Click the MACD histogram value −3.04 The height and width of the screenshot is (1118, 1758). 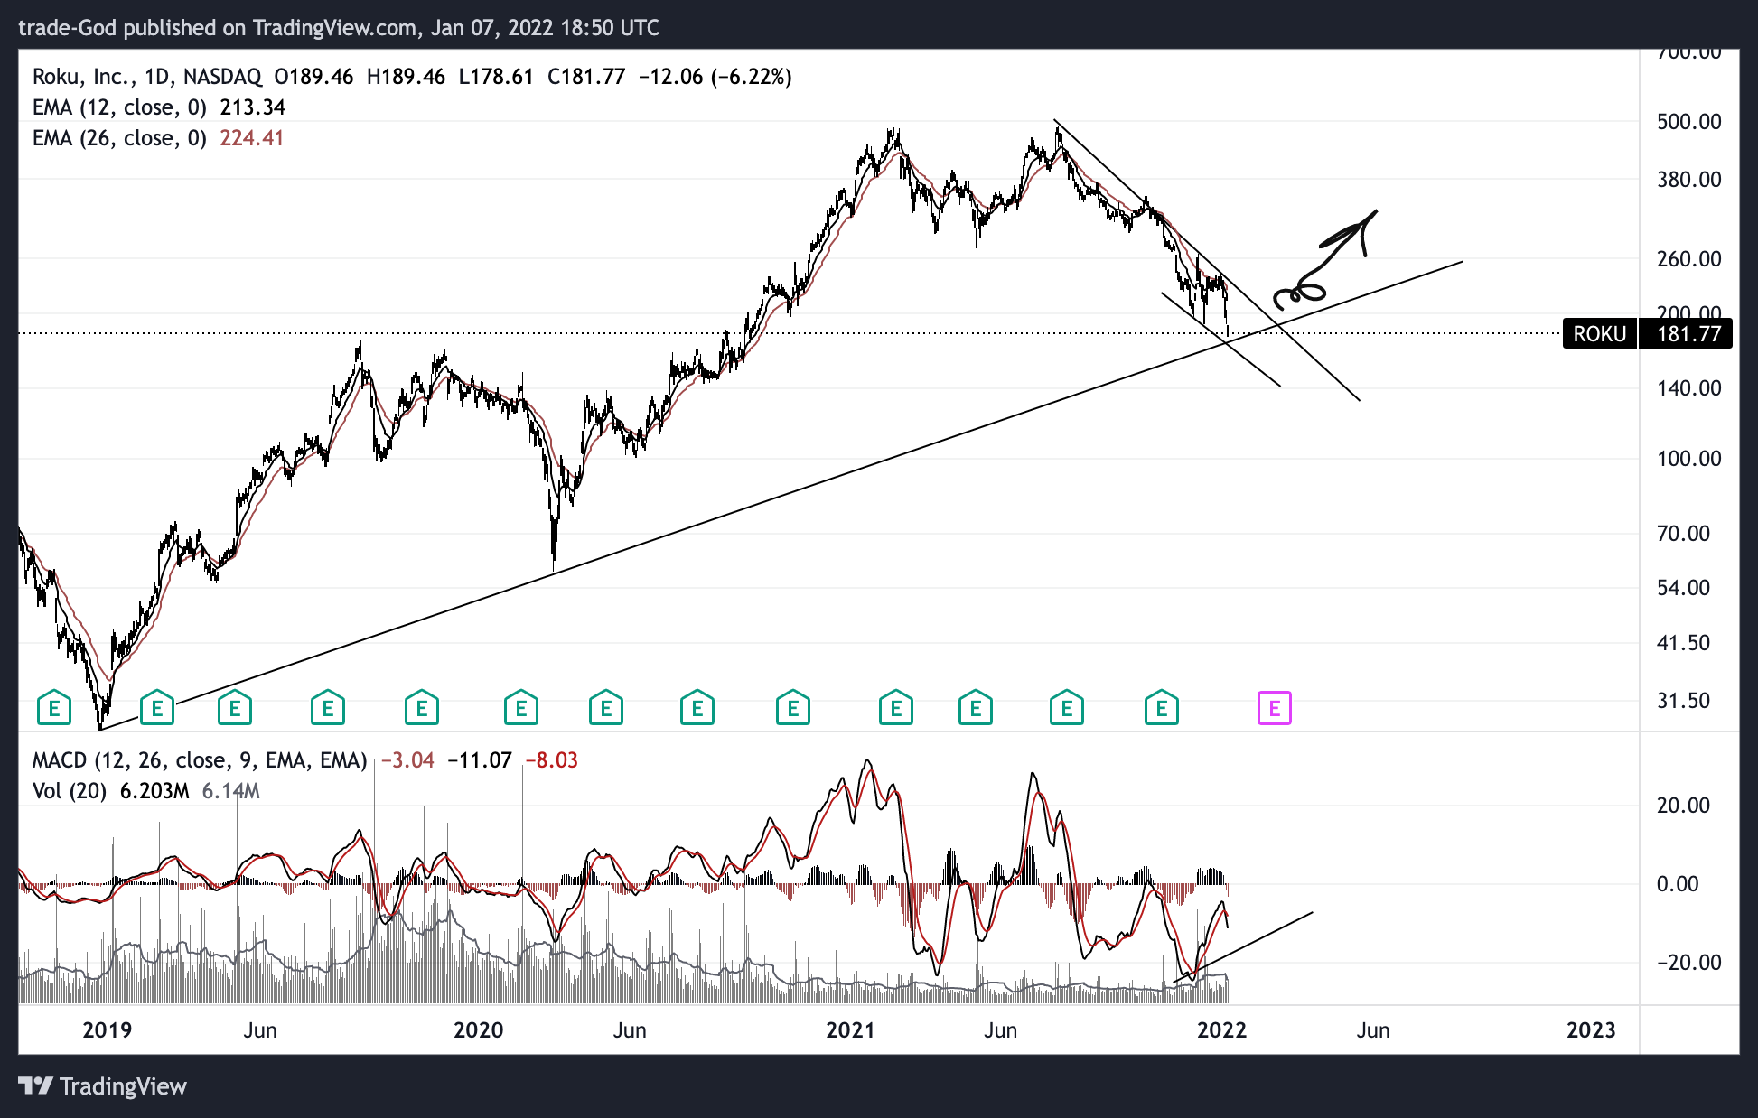(x=407, y=760)
